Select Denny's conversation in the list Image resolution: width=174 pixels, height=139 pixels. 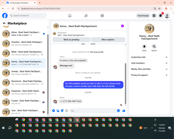23,63
